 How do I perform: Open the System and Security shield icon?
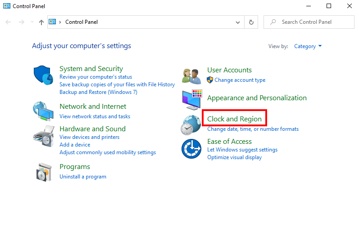43,75
